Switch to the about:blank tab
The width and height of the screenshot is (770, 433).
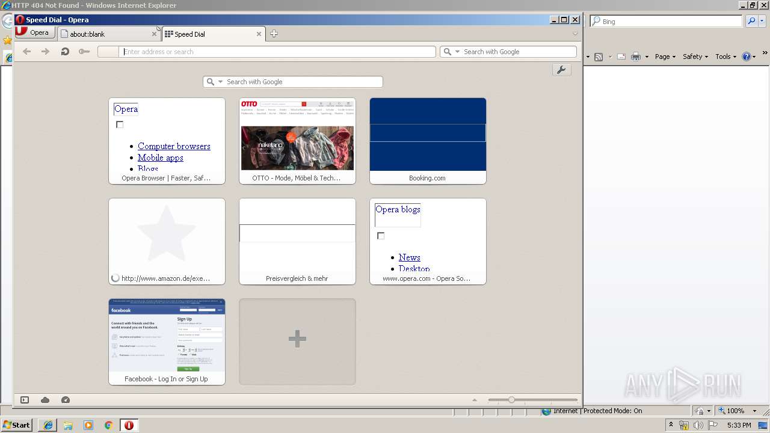108,34
